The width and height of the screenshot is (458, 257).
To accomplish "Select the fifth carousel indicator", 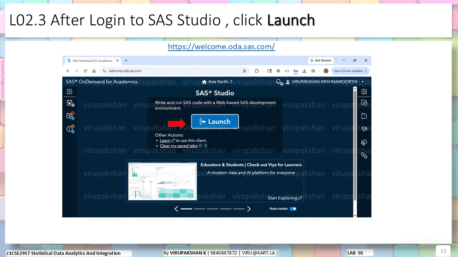I will [x=239, y=209].
